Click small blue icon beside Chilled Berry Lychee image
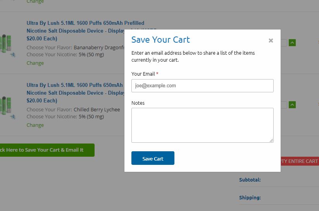The image size is (319, 211). 13,116
